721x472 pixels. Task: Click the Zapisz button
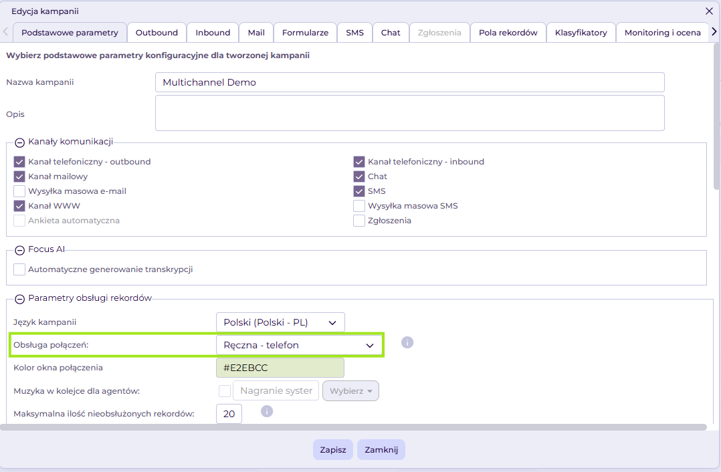coord(333,449)
